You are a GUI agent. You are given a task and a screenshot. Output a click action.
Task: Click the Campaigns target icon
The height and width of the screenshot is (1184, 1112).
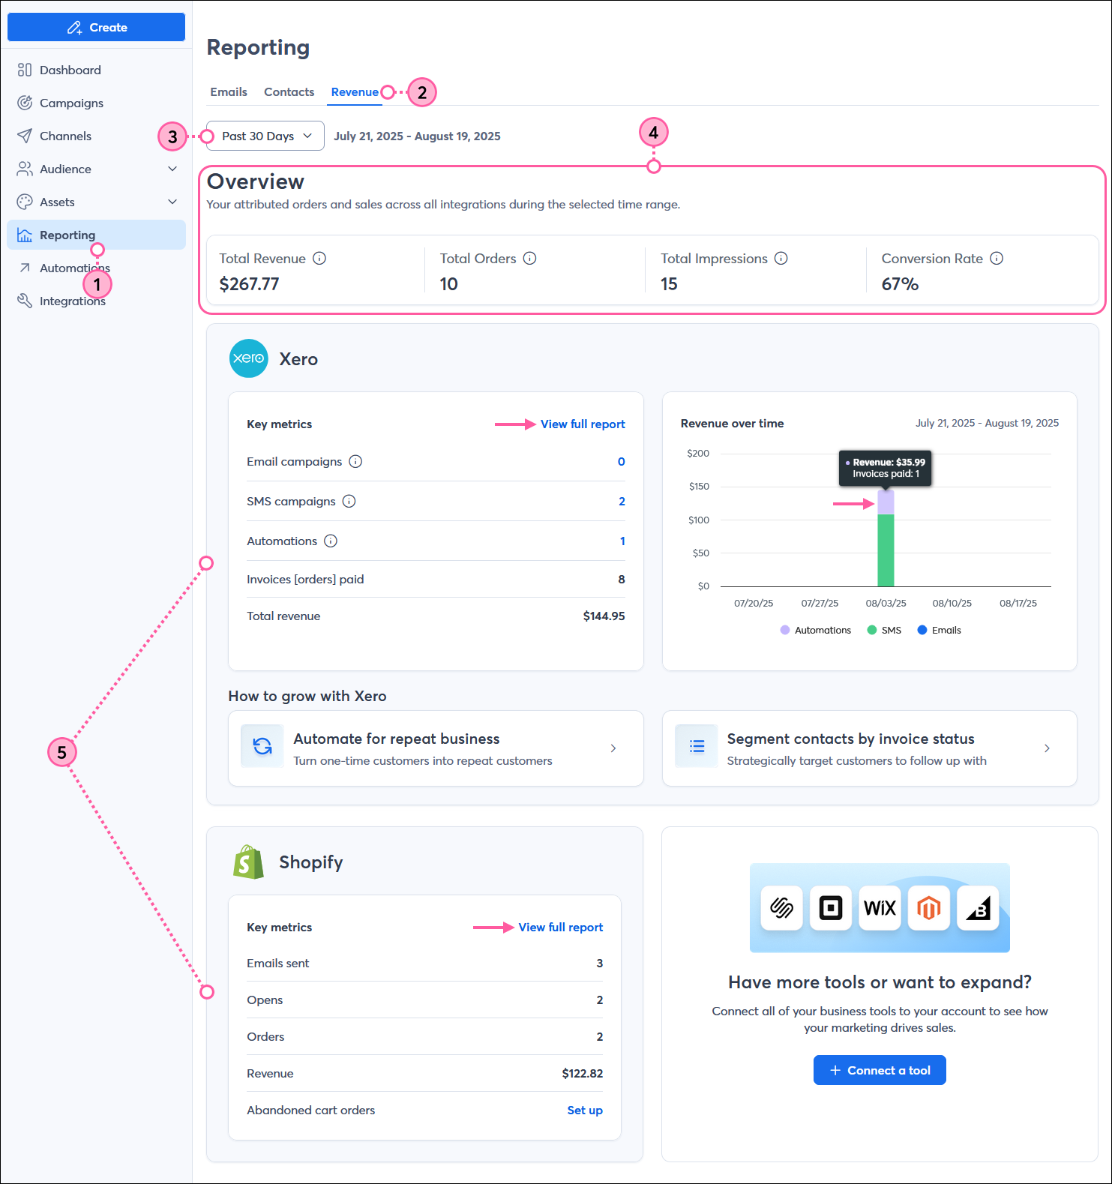click(x=25, y=103)
